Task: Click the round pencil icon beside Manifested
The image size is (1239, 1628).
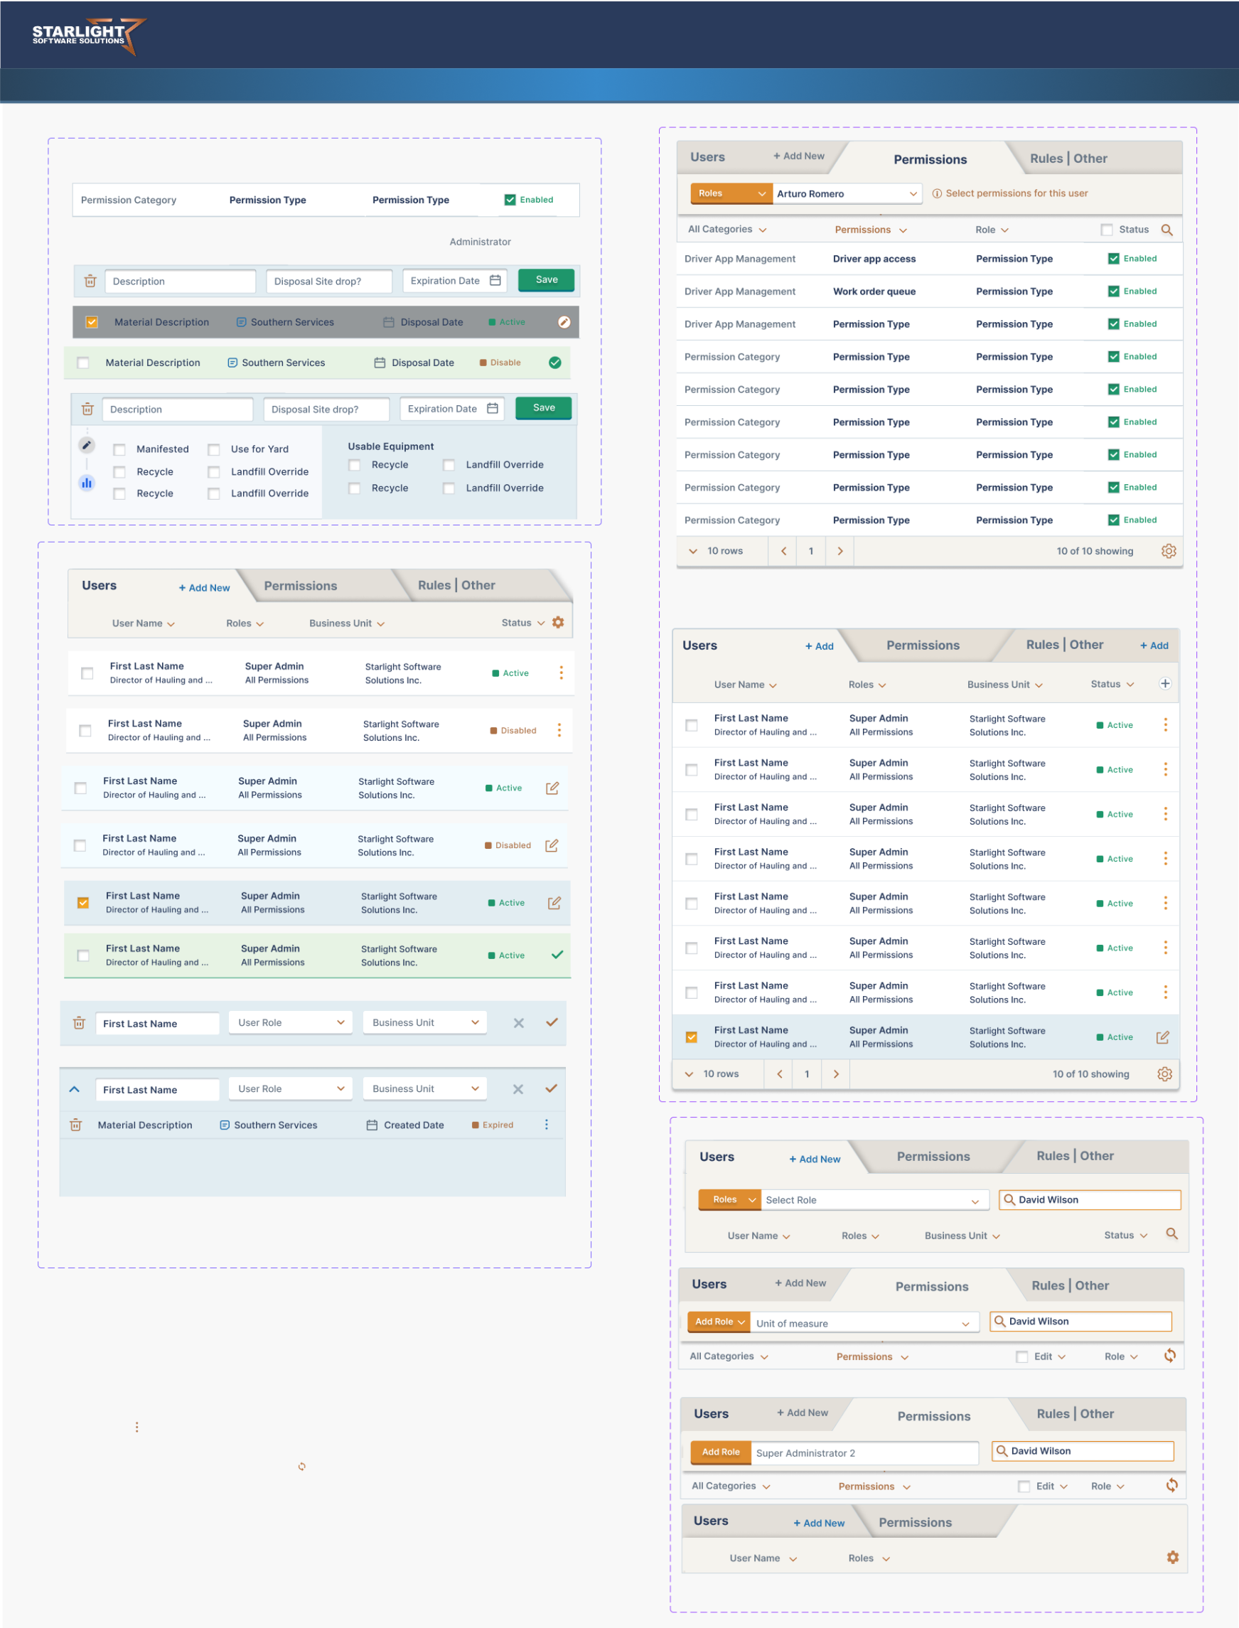Action: click(86, 445)
